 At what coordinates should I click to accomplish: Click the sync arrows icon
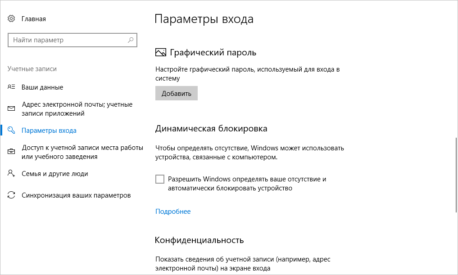point(11,195)
